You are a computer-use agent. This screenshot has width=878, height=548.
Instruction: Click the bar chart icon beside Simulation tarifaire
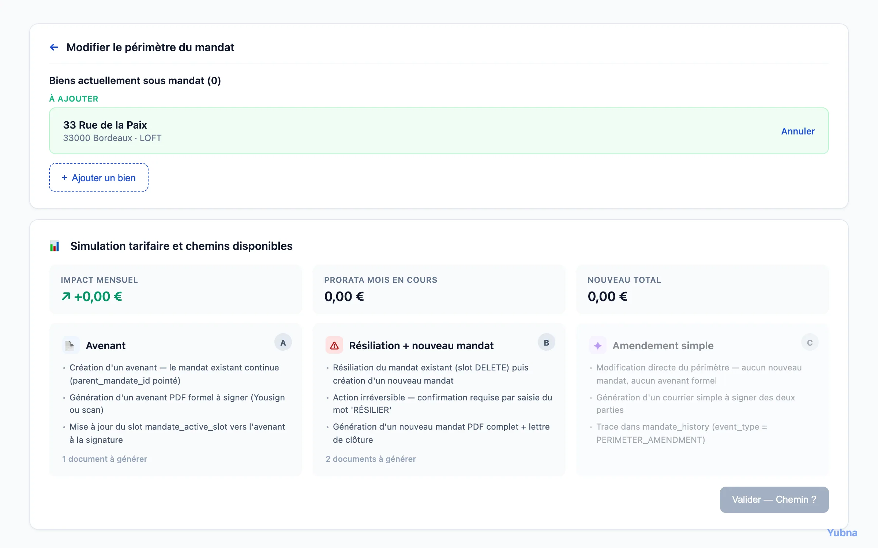click(x=55, y=246)
